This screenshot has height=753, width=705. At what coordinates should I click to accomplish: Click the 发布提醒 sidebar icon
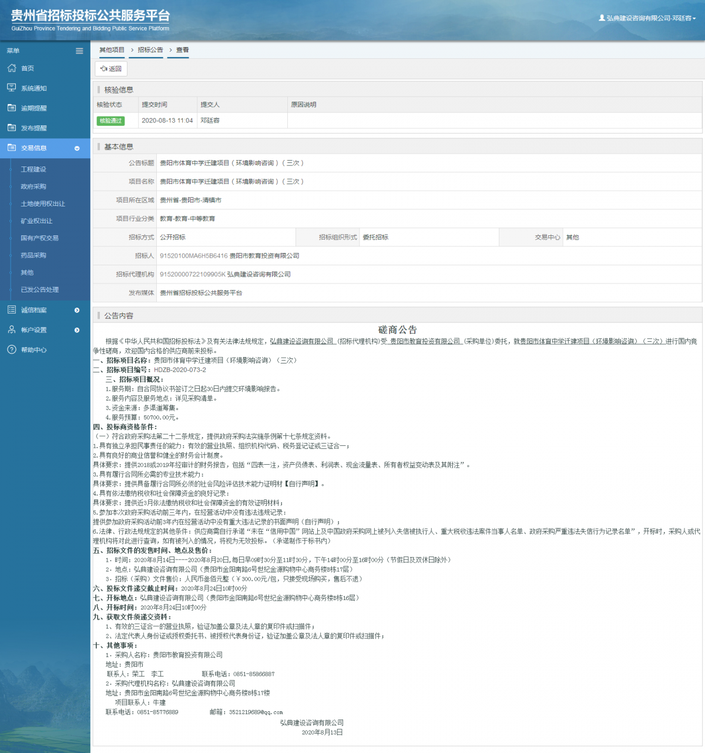pos(12,128)
